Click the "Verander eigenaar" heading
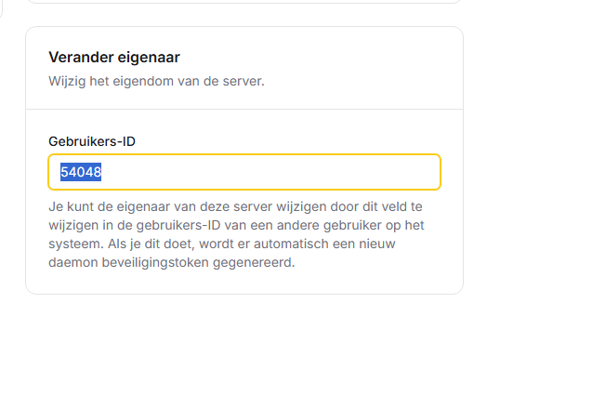This screenshot has height=409, width=592. click(114, 58)
